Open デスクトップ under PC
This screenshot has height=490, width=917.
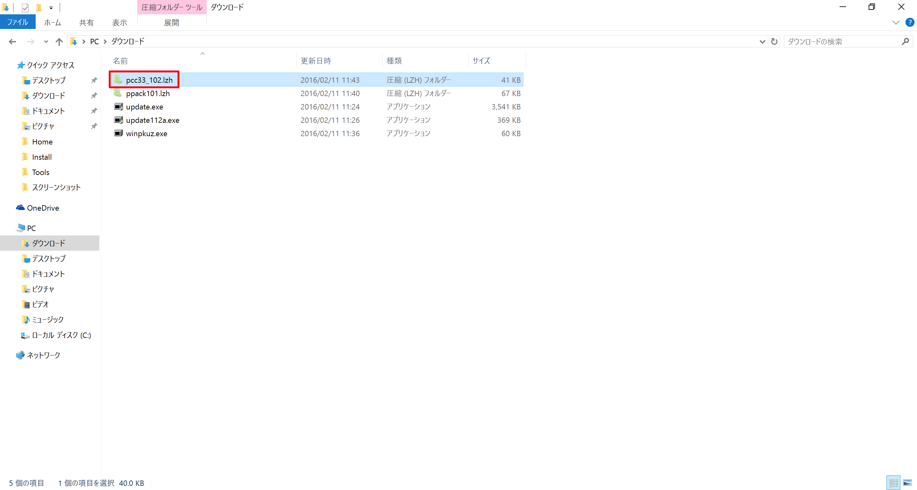49,259
